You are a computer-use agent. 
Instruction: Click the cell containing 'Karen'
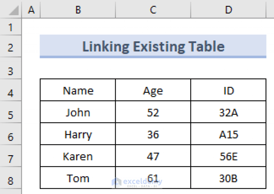pos(78,156)
